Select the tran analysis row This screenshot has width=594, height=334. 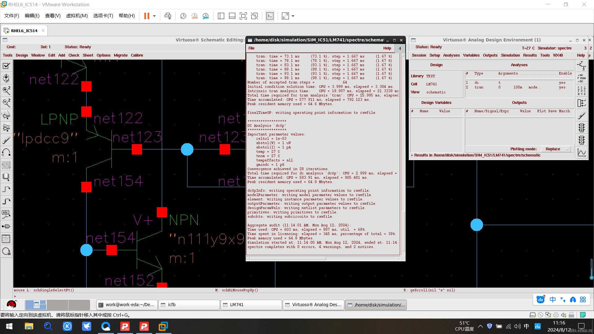coord(519,88)
